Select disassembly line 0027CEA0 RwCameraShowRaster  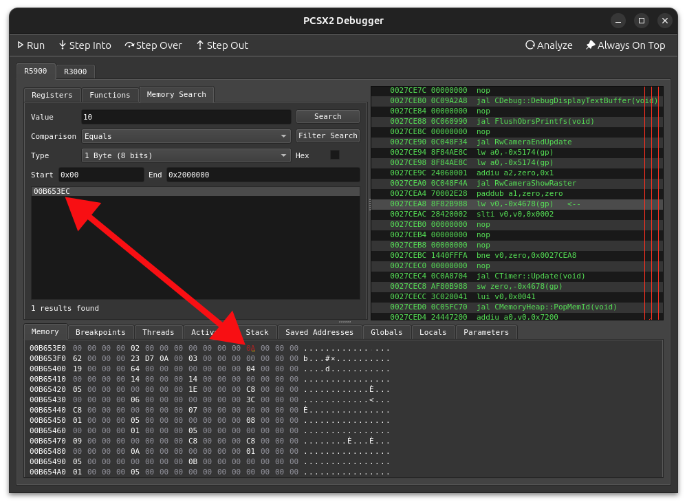517,183
